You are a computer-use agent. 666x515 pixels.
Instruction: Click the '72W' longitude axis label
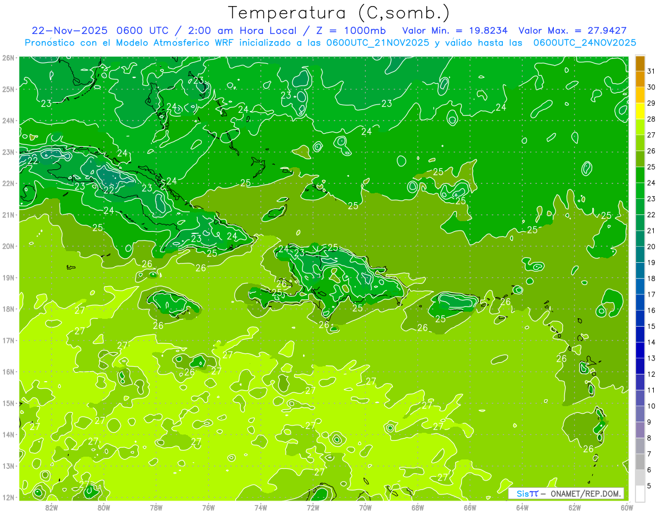[313, 507]
